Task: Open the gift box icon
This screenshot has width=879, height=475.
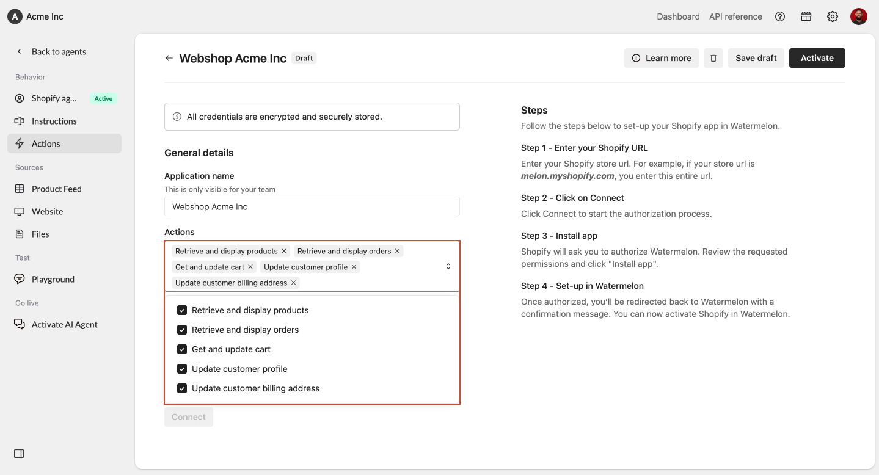Action: (x=806, y=16)
